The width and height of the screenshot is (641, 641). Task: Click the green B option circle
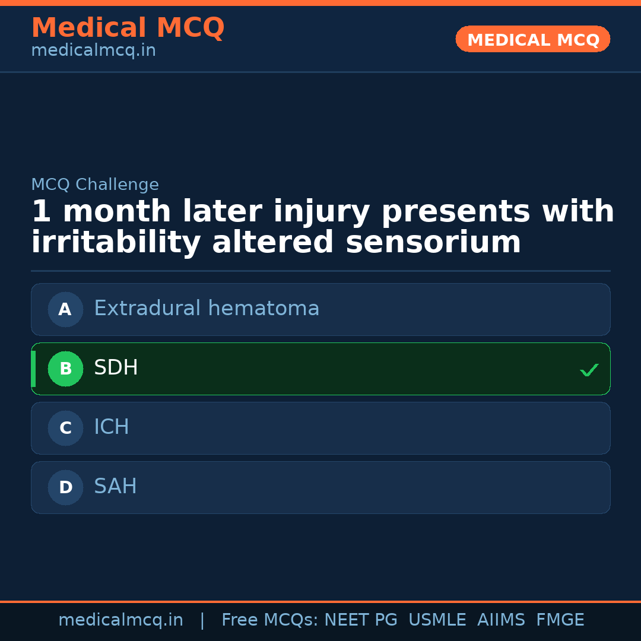click(65, 369)
